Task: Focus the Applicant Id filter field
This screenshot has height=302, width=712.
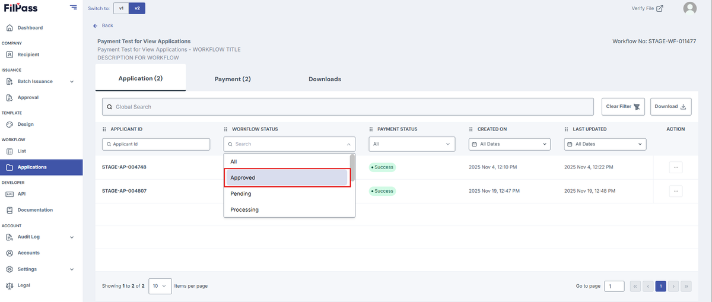Action: point(156,144)
